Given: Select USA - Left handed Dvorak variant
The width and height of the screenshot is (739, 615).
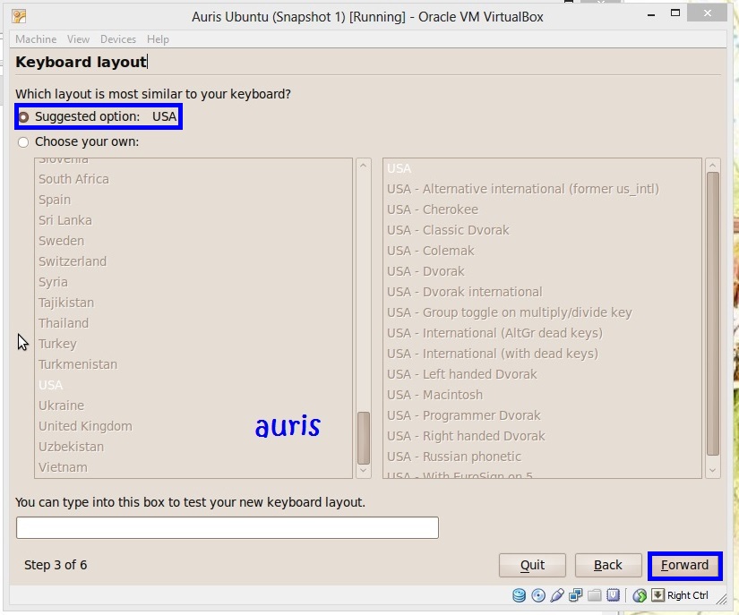Looking at the screenshot, I should 542,374.
